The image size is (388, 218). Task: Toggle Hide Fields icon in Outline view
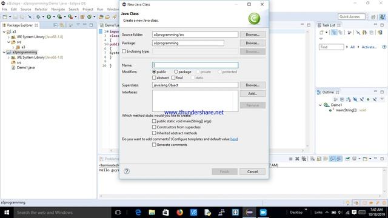(x=355, y=99)
